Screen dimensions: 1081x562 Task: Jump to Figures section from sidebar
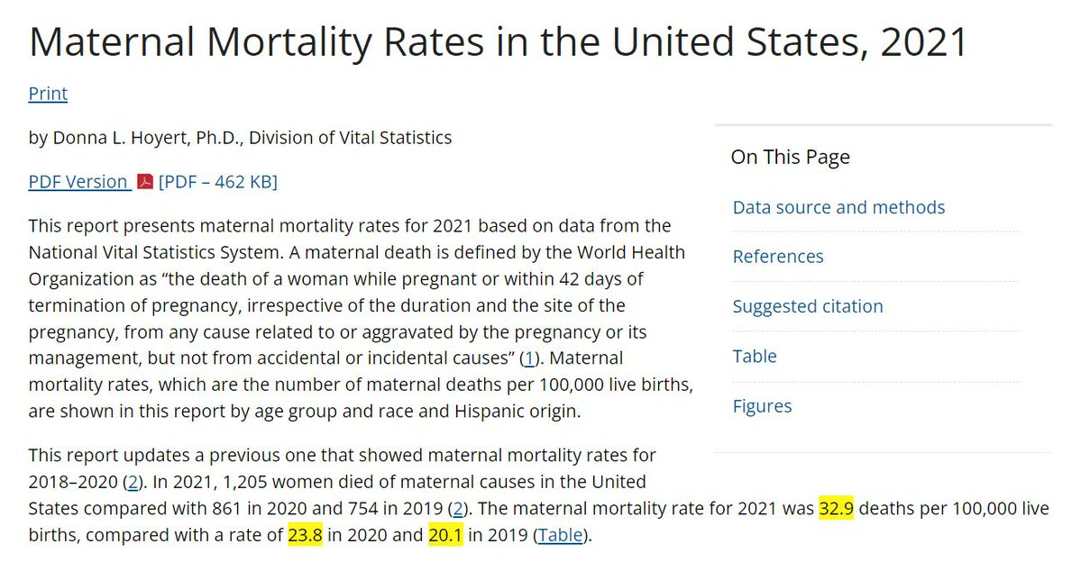coord(762,406)
